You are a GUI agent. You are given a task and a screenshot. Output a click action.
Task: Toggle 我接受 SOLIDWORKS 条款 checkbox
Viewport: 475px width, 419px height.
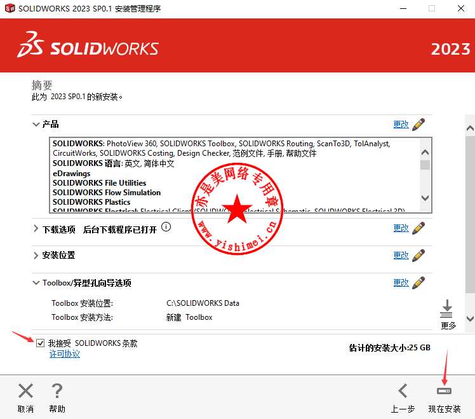point(40,343)
